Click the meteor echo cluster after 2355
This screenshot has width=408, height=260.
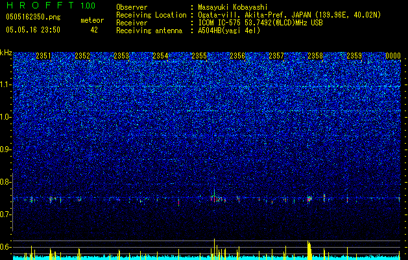tap(218, 198)
